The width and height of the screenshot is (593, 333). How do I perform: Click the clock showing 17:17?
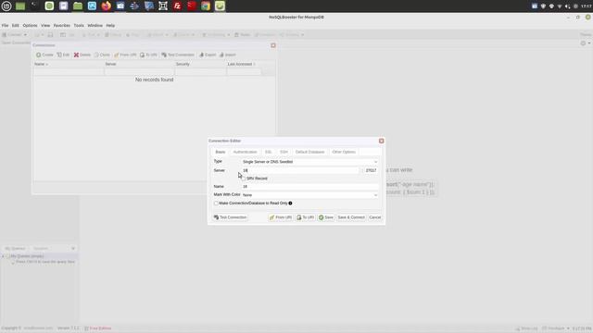click(587, 6)
